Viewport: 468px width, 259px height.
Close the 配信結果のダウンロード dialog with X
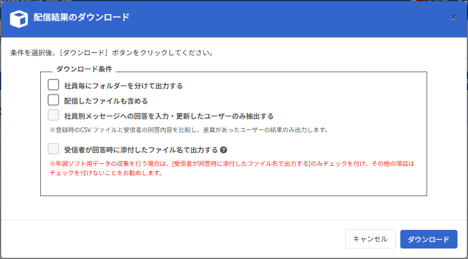(453, 17)
